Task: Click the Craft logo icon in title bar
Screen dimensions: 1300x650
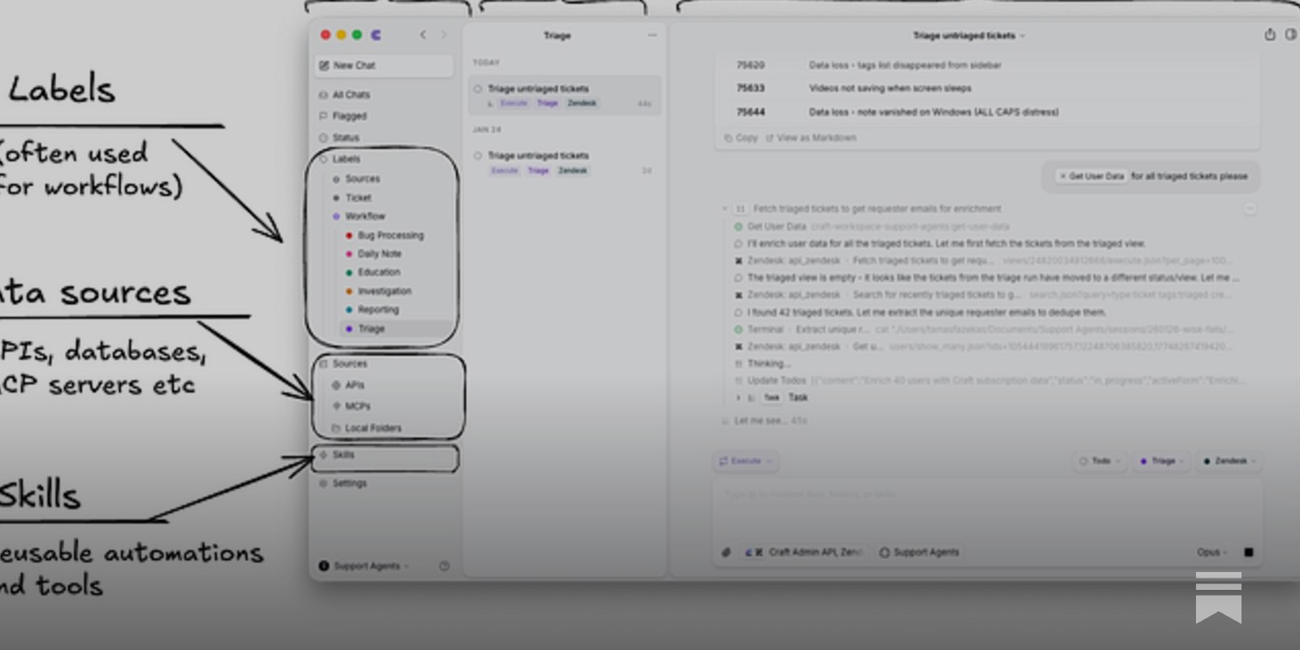Action: coord(375,35)
